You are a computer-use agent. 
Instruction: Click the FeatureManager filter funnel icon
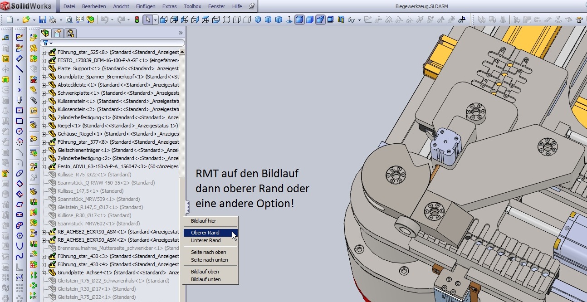click(x=45, y=43)
